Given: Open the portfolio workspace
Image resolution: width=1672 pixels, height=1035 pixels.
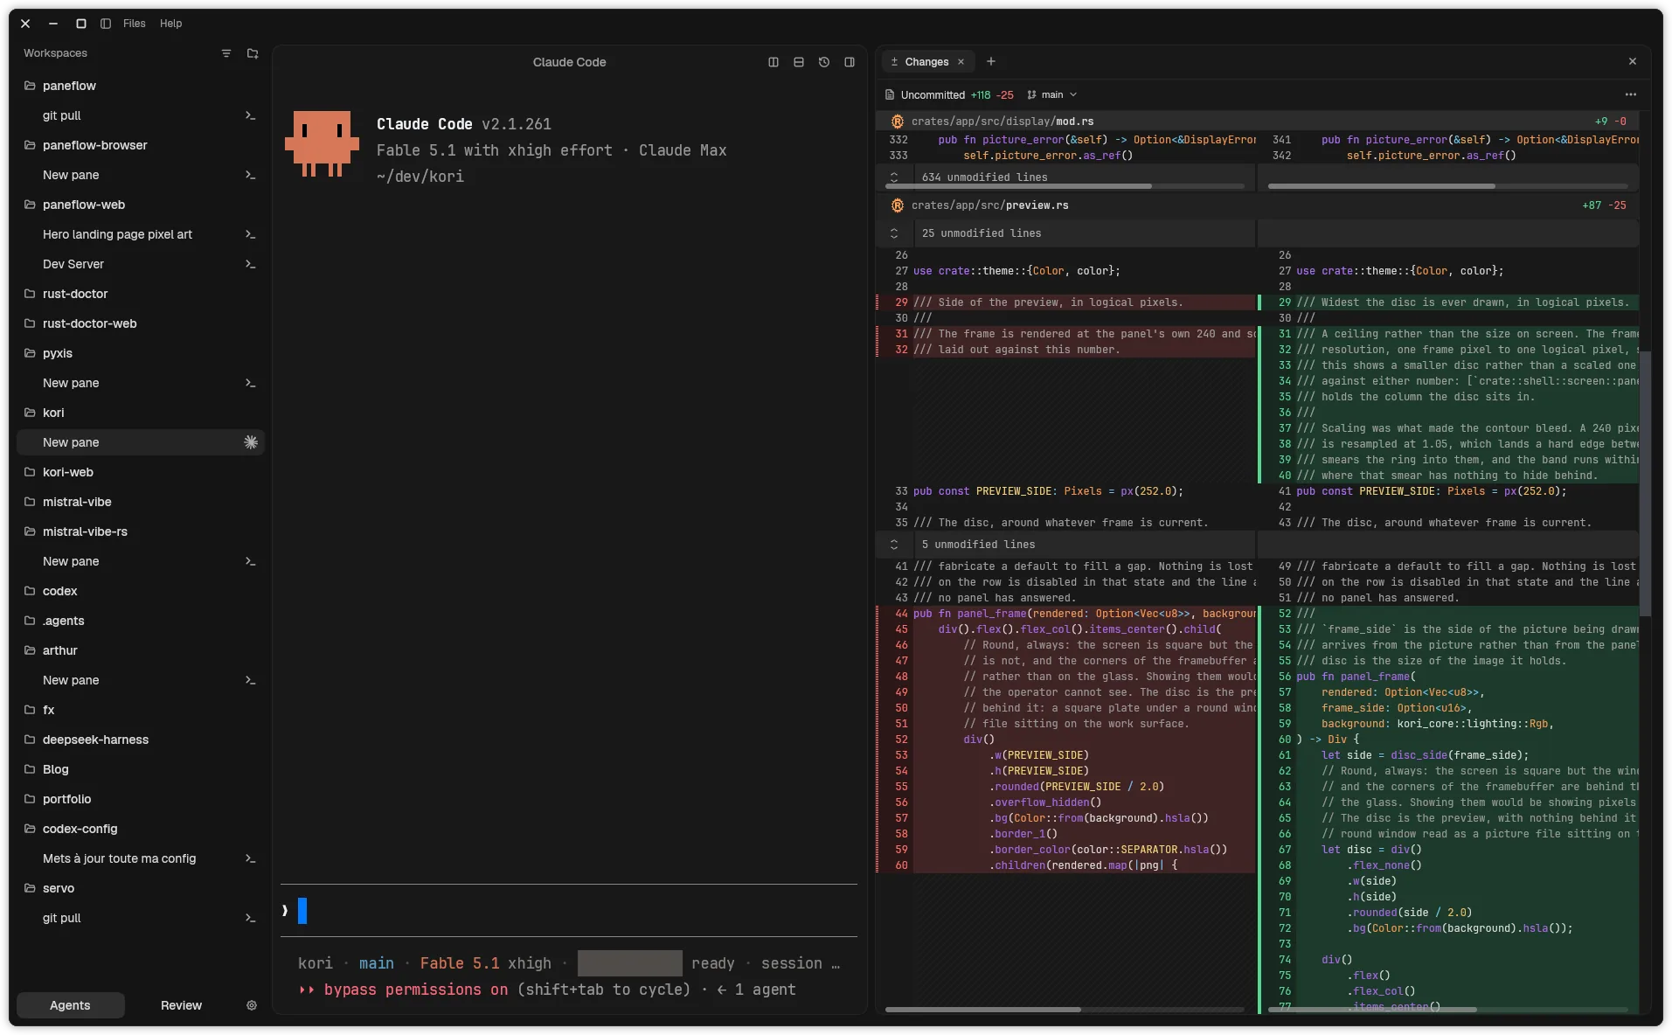Looking at the screenshot, I should pyautogui.click(x=141, y=799).
